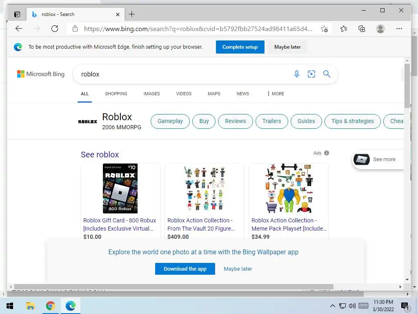Open Windows Start menu
This screenshot has height=314, width=418.
pyautogui.click(x=10, y=306)
